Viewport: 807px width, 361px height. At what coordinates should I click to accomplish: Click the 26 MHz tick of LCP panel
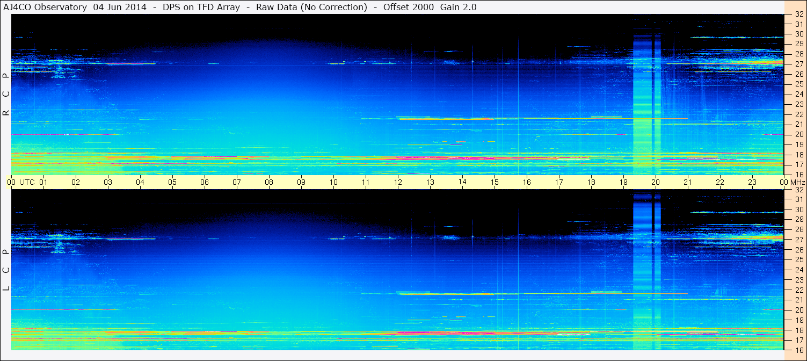click(x=799, y=250)
